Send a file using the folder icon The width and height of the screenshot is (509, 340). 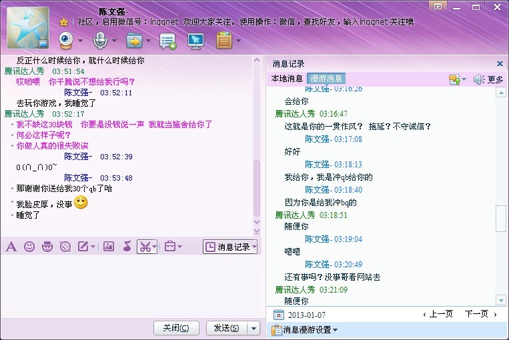[134, 41]
